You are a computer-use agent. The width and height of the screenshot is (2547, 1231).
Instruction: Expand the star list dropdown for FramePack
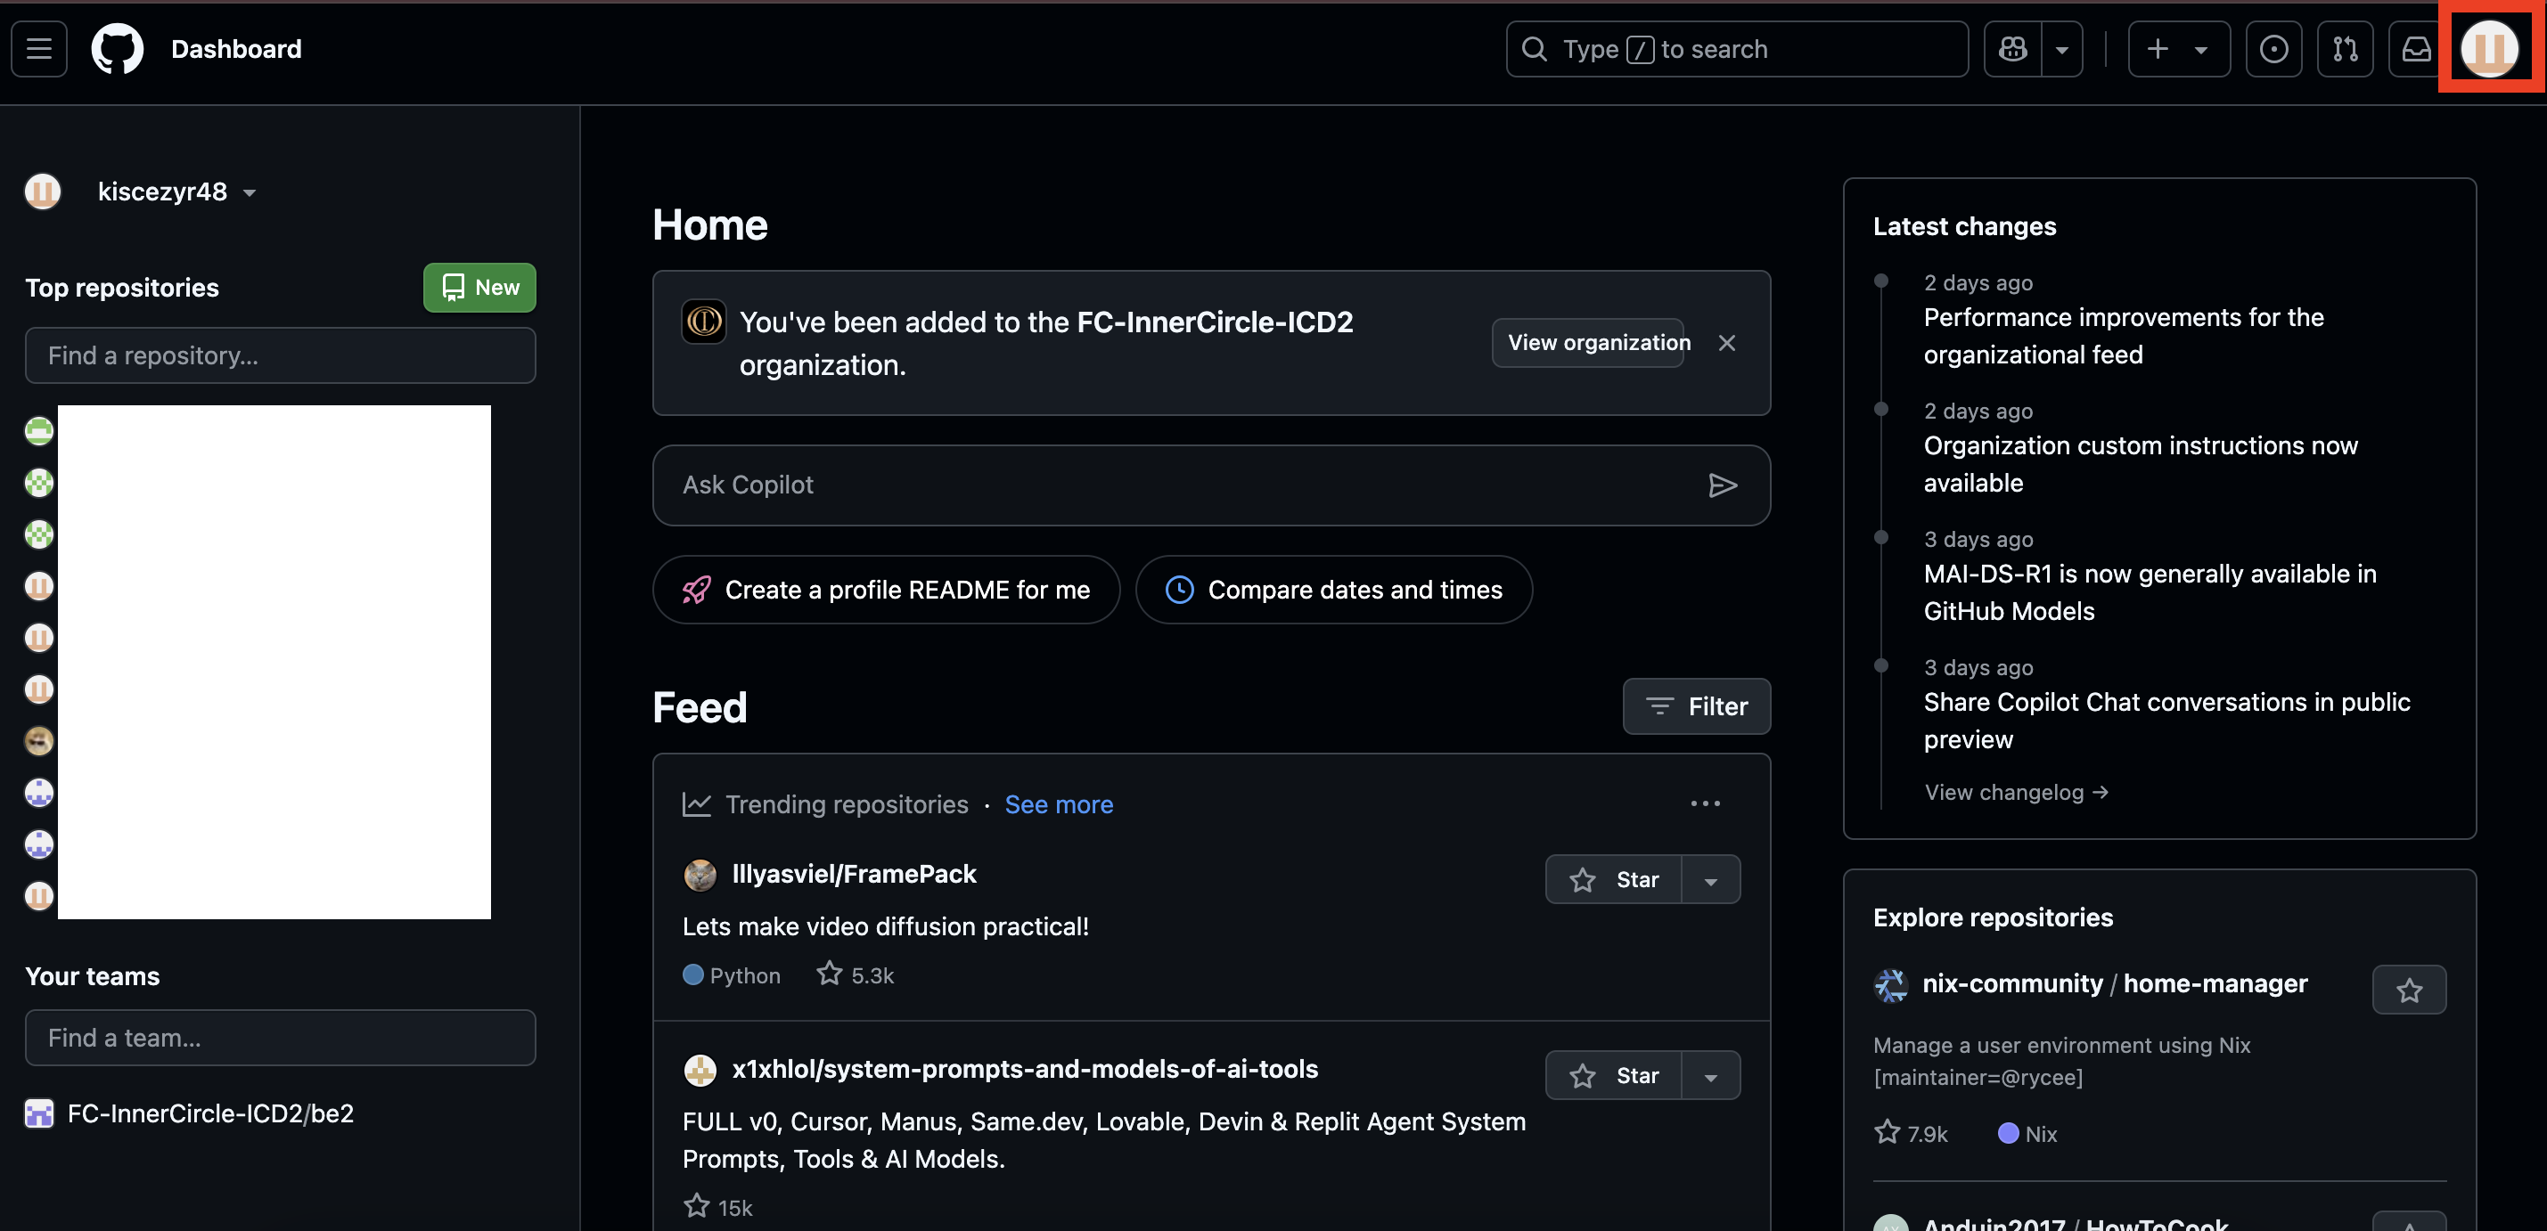(1710, 879)
